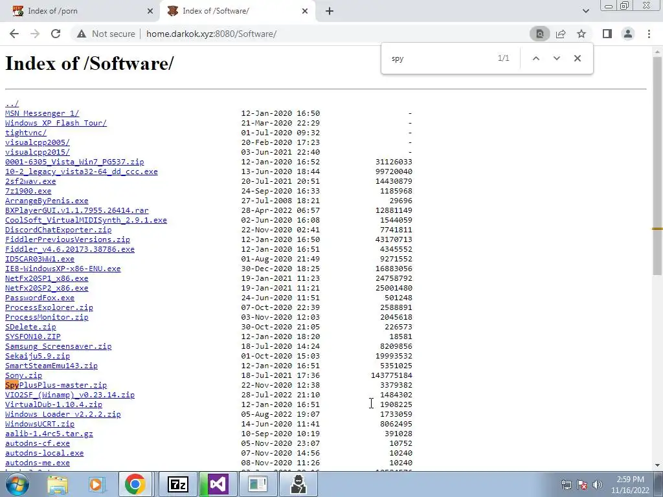Click the Not secure warning icon
Viewport: 663px width, 497px height.
82,34
